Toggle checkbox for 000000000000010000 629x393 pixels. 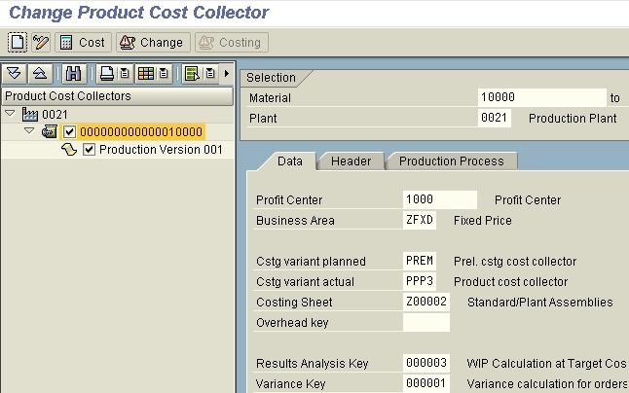(70, 132)
